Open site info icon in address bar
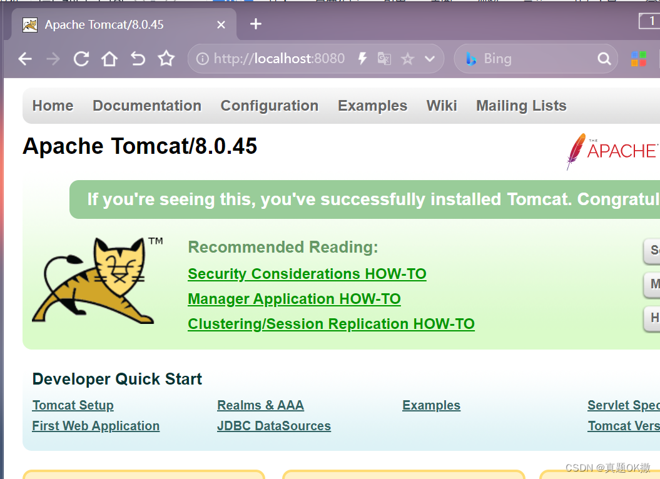Image resolution: width=660 pixels, height=479 pixels. [x=203, y=59]
